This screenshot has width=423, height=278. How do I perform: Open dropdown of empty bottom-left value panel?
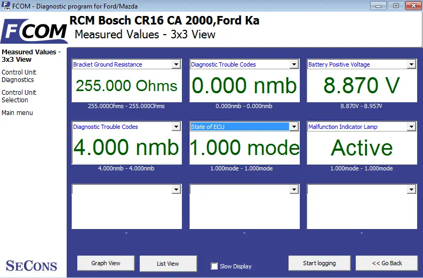(176, 190)
